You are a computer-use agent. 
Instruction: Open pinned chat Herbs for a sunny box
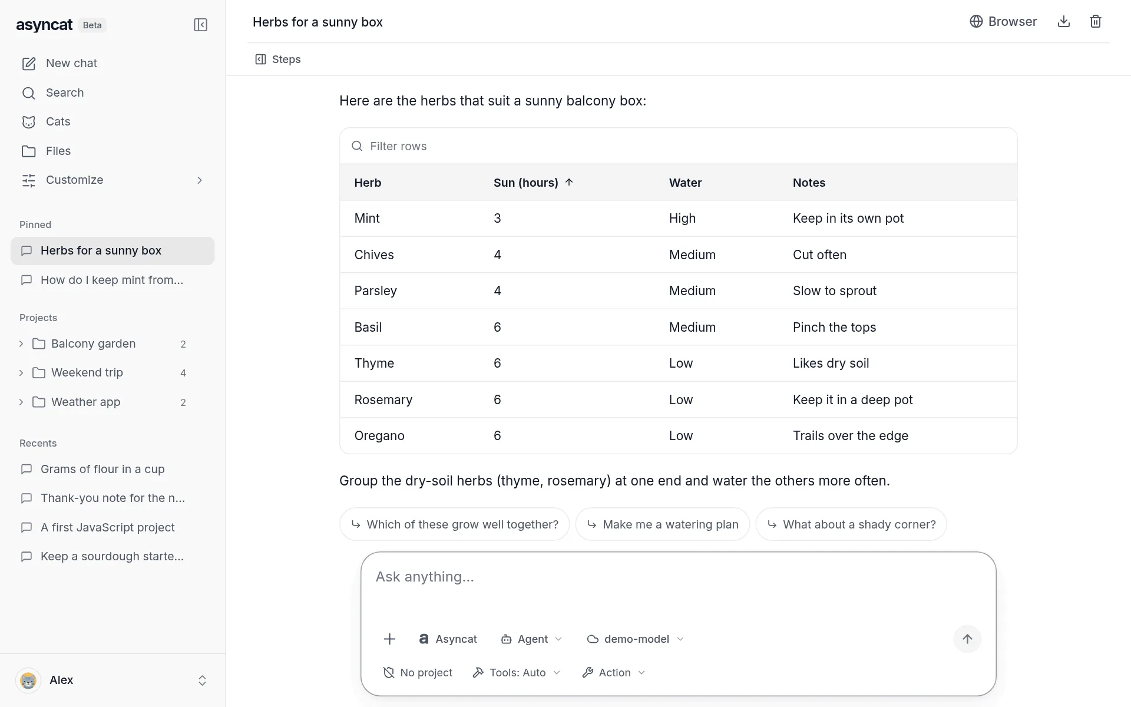pyautogui.click(x=113, y=251)
